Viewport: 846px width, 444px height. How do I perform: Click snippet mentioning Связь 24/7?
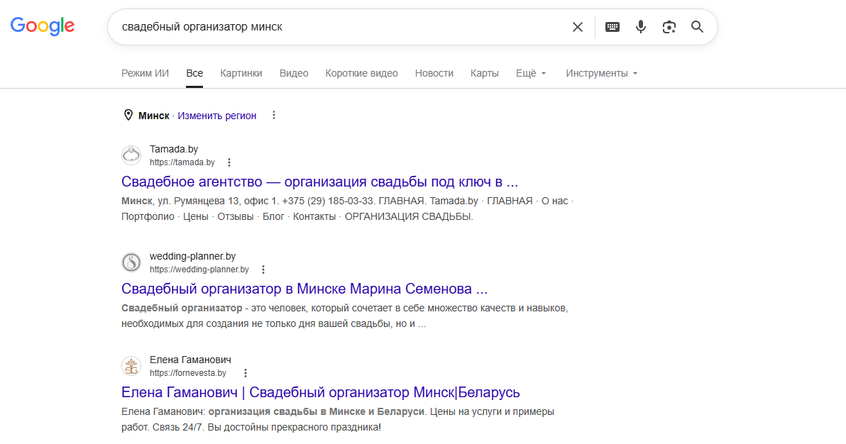pyautogui.click(x=338, y=419)
